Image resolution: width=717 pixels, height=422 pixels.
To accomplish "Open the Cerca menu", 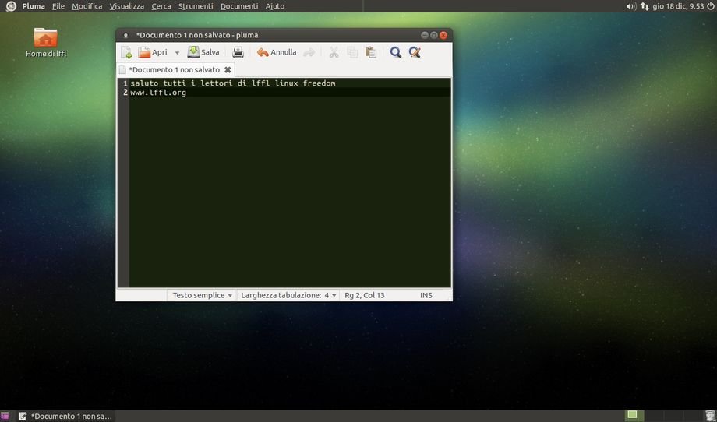I will pyautogui.click(x=161, y=6).
